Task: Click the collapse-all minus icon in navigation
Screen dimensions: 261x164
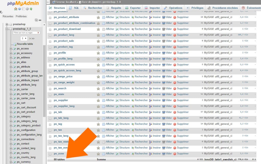Action: (x=36, y=20)
